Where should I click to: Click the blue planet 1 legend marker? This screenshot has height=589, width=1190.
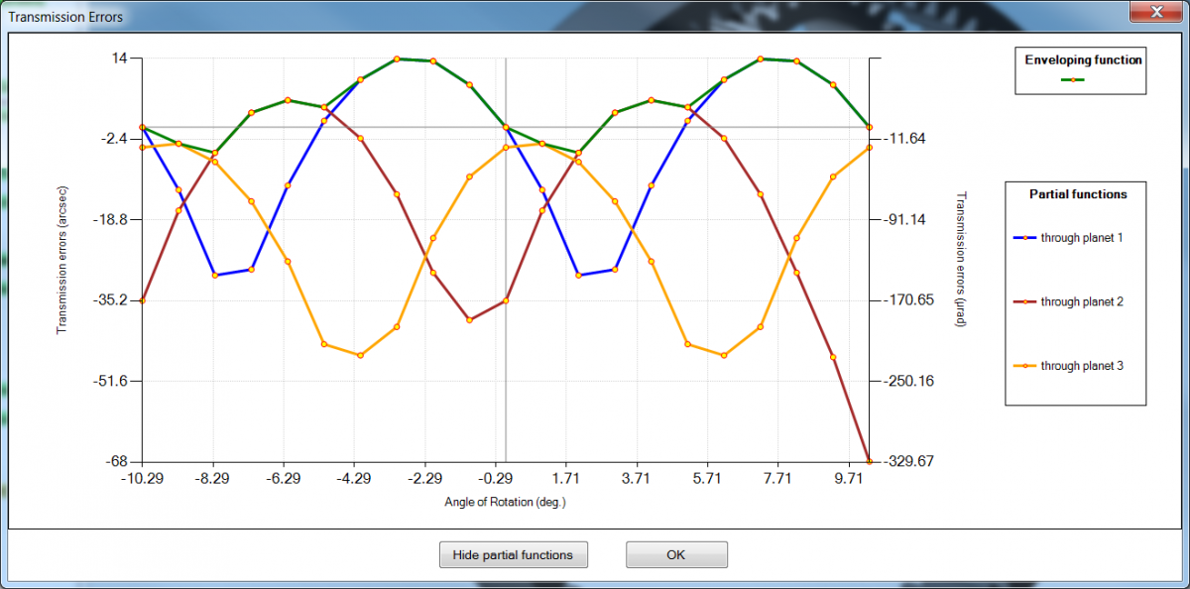1024,238
